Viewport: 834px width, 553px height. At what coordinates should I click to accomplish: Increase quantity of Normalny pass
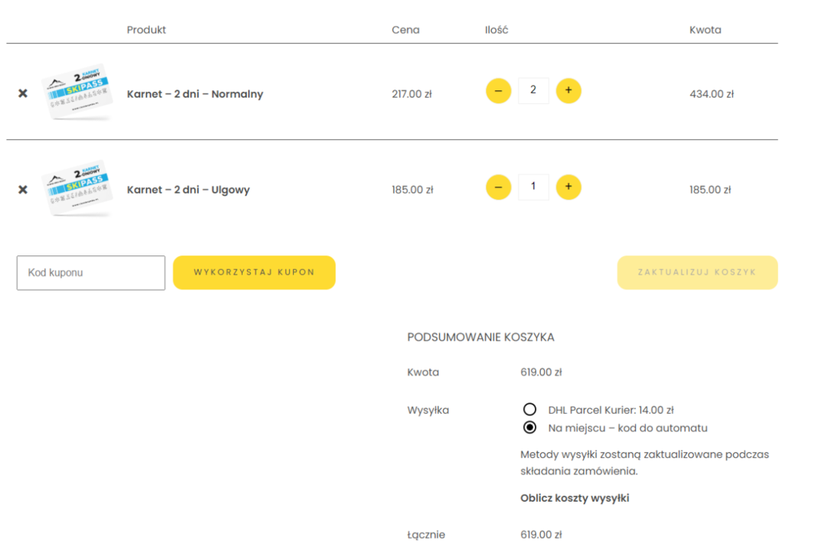pyautogui.click(x=568, y=91)
